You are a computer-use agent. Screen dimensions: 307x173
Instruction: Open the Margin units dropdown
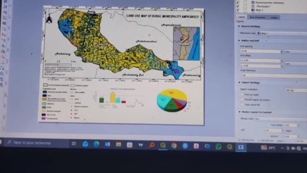(x=280, y=119)
